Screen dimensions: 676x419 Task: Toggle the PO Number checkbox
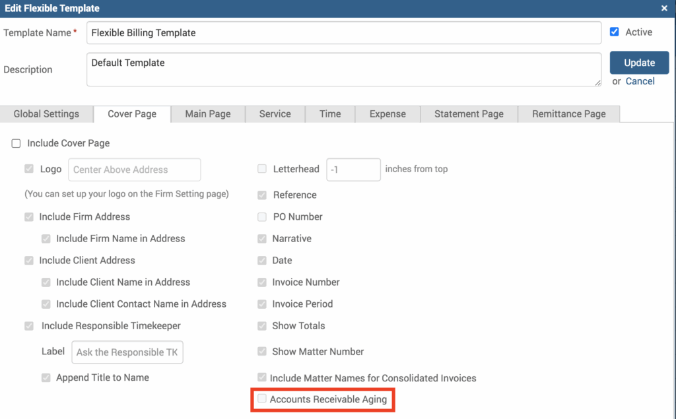tap(262, 216)
